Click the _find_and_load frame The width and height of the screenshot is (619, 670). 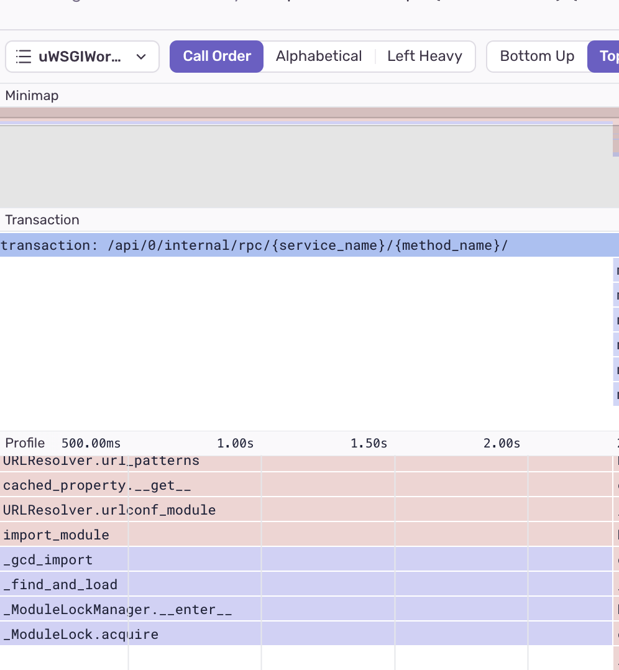click(306, 584)
